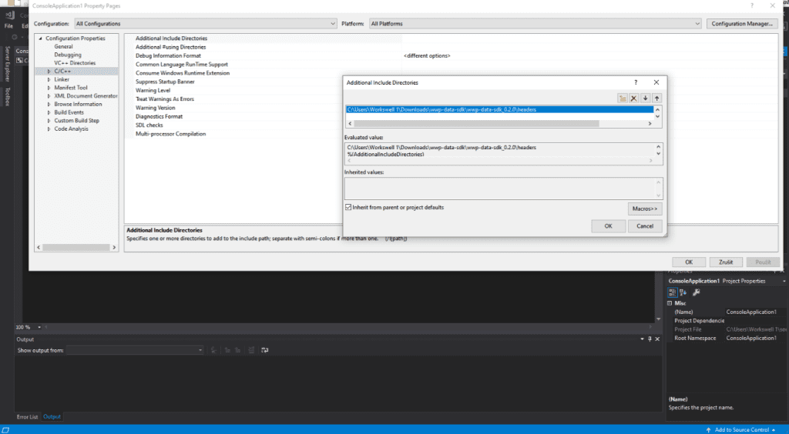Open the Show output from dropdown

coord(134,350)
